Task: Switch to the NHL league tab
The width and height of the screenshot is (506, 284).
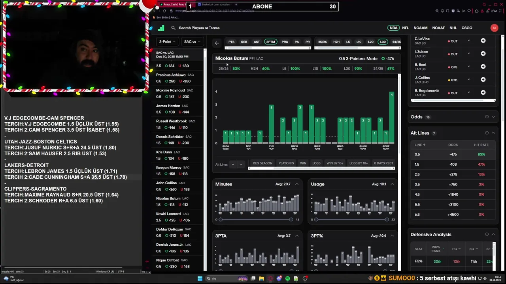Action: click(453, 28)
